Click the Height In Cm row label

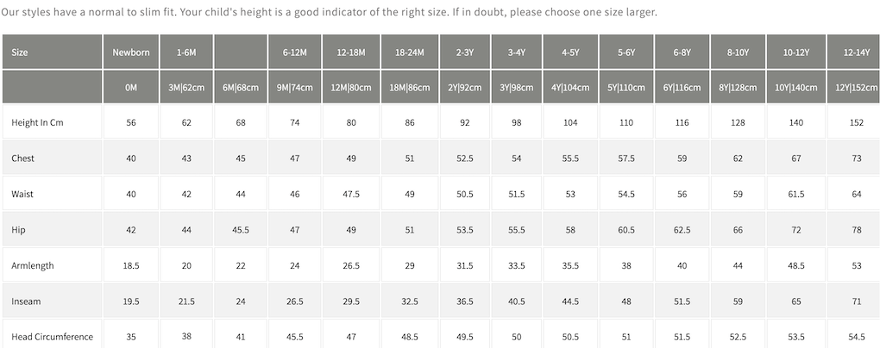click(38, 123)
